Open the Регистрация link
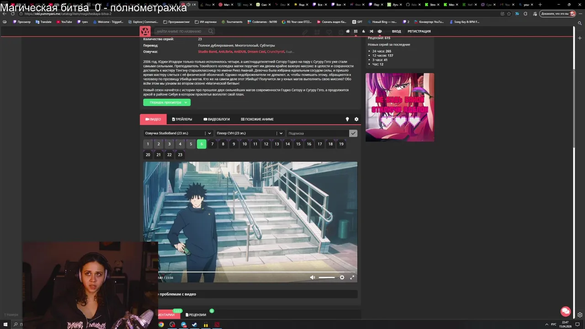This screenshot has height=329, width=585. click(419, 32)
